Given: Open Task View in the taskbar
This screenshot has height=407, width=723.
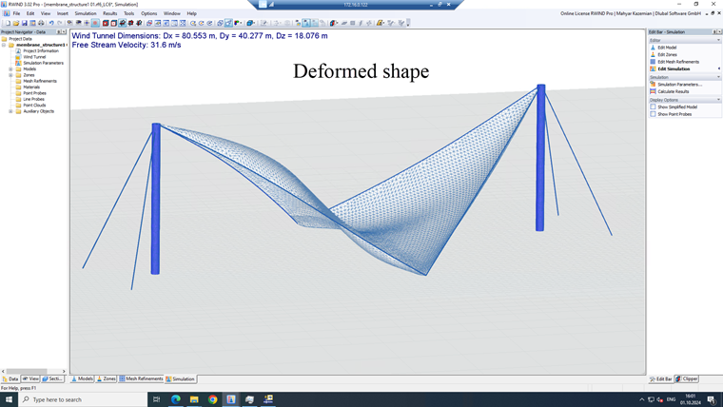Looking at the screenshot, I should [x=156, y=399].
